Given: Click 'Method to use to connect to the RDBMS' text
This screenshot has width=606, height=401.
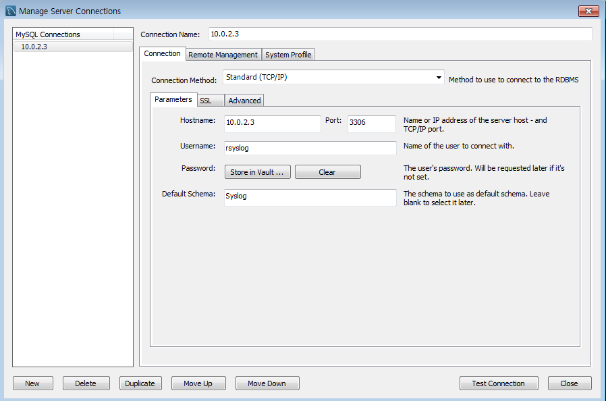Looking at the screenshot, I should pos(514,80).
